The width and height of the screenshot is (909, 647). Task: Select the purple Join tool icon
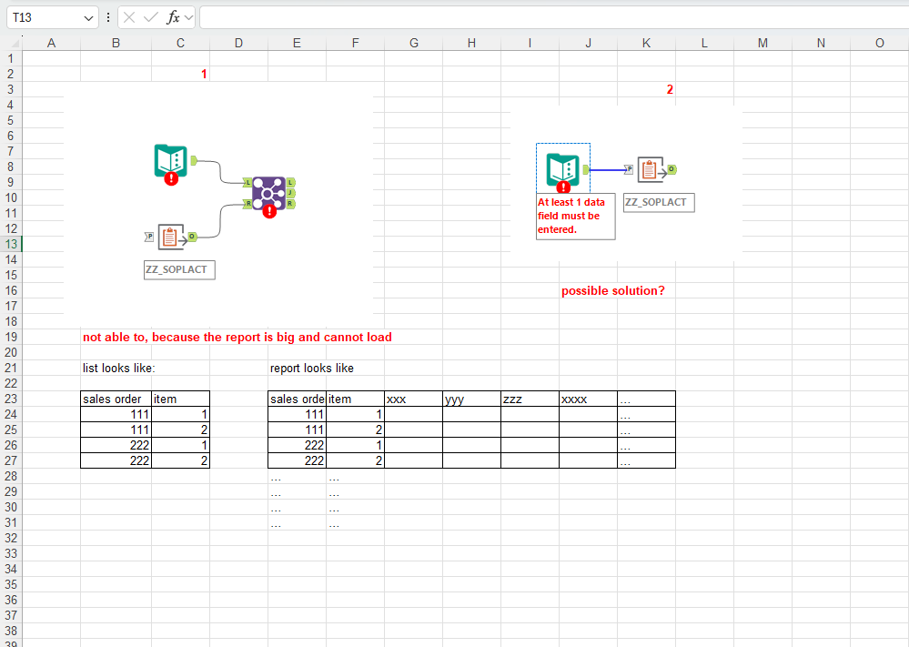269,193
